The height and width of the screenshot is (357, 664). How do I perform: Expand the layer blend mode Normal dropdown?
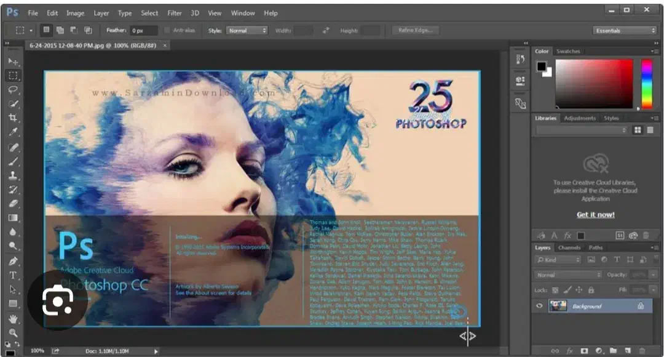click(x=567, y=275)
